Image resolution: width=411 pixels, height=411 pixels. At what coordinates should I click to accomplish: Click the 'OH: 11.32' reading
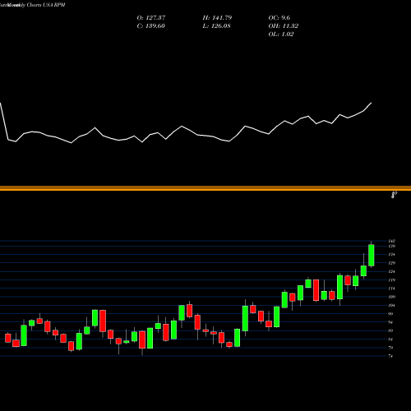pyautogui.click(x=284, y=26)
